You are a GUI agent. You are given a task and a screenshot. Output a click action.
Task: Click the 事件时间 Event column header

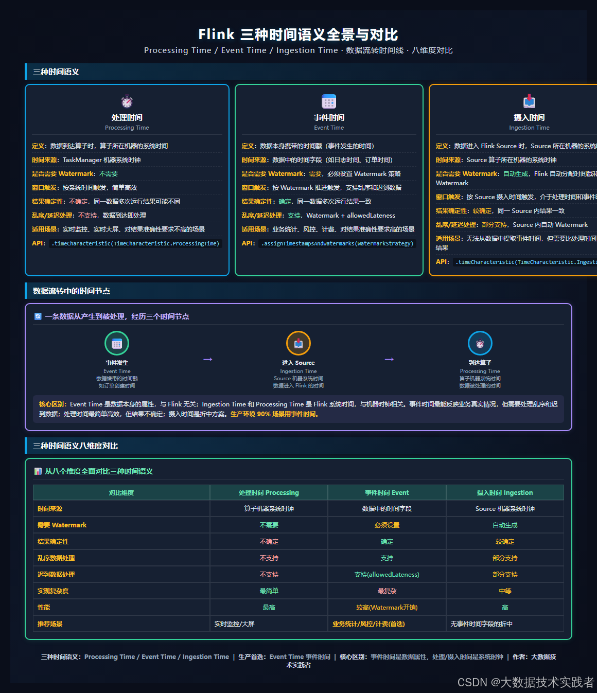387,493
